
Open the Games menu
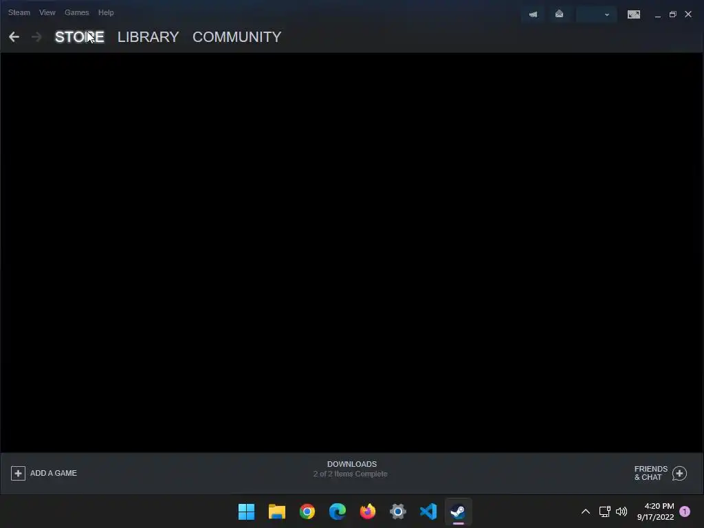click(77, 12)
